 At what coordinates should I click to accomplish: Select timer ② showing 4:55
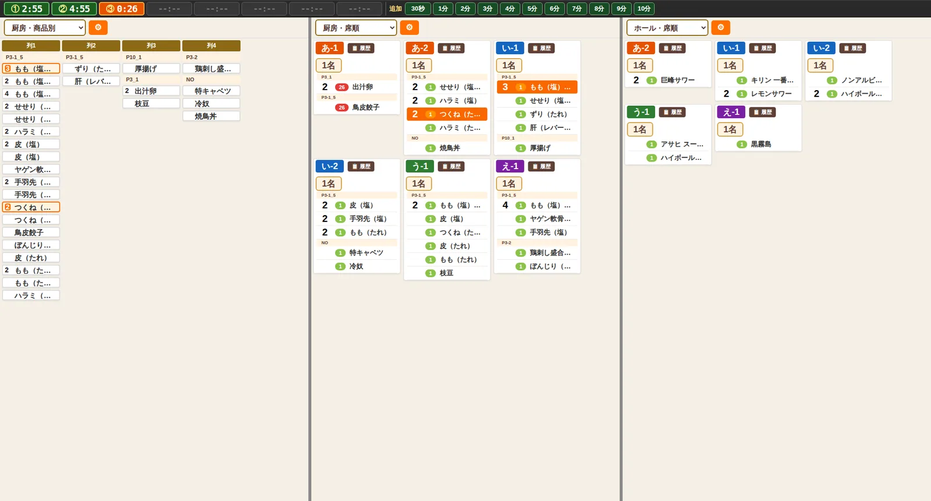tap(74, 9)
